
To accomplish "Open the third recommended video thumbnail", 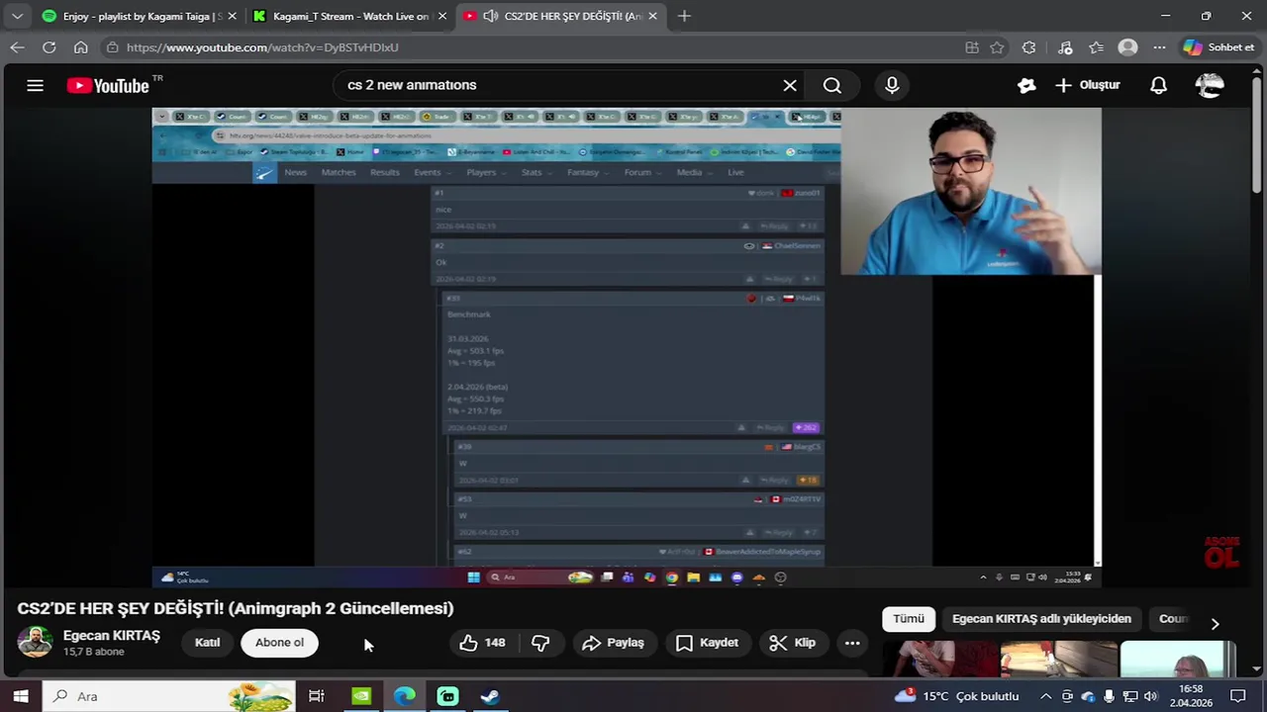I will [1178, 659].
